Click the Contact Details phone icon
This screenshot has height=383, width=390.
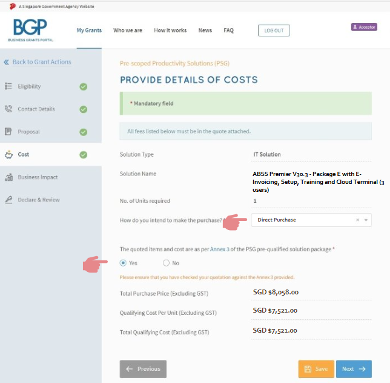tap(8, 109)
